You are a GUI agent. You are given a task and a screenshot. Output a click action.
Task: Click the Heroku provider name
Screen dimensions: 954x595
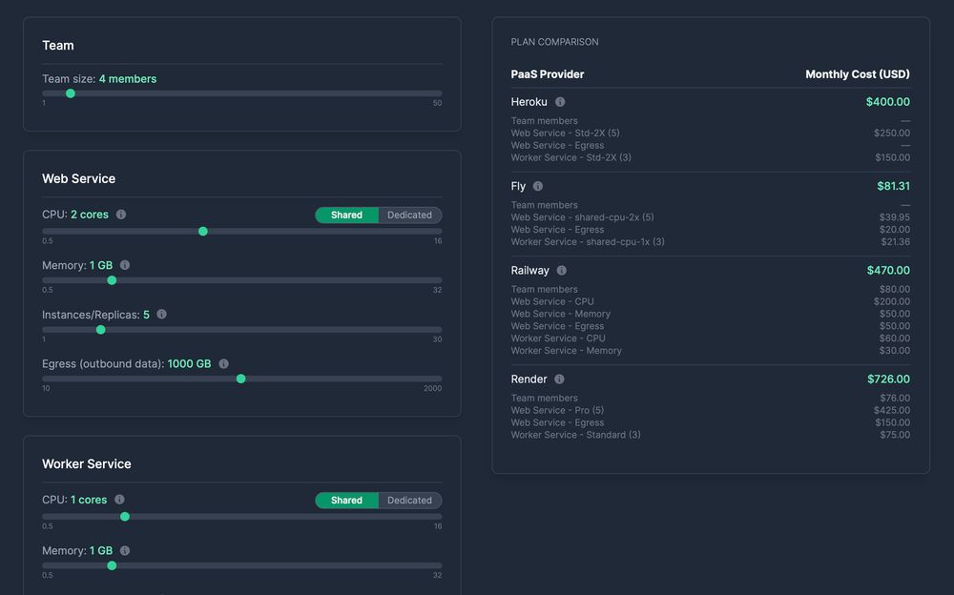tap(529, 102)
